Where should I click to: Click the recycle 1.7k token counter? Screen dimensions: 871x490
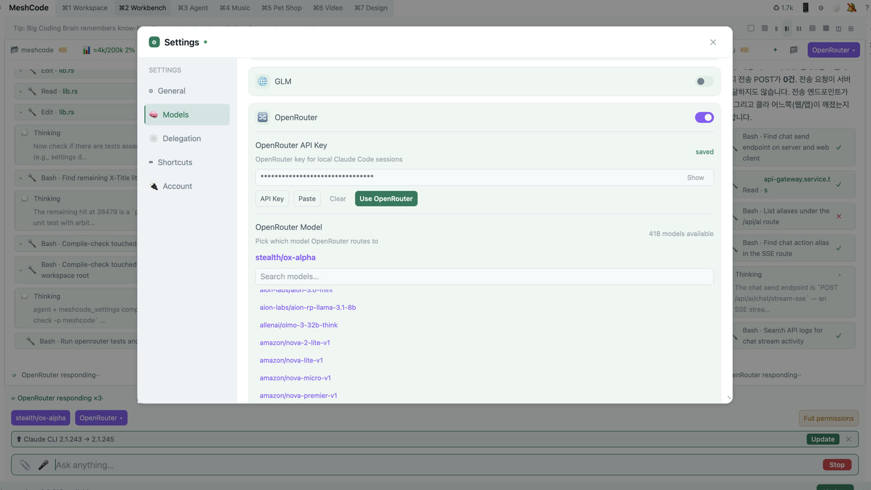click(783, 8)
